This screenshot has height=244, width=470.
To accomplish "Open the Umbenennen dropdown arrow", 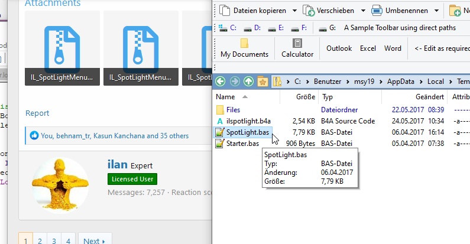I will click(x=437, y=11).
